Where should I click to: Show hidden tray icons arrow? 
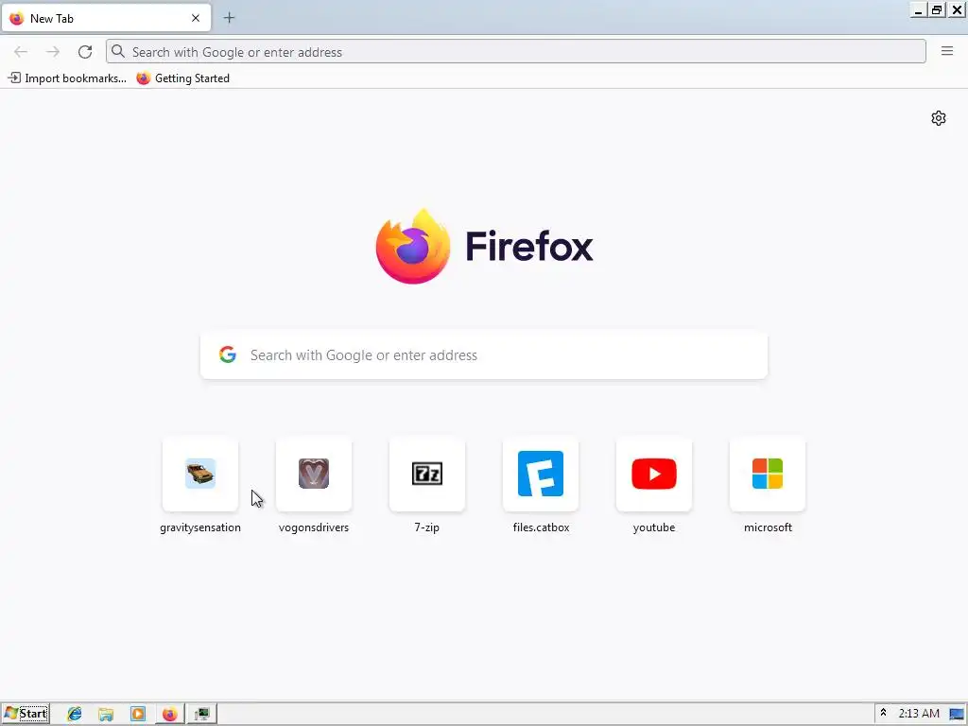click(x=884, y=713)
